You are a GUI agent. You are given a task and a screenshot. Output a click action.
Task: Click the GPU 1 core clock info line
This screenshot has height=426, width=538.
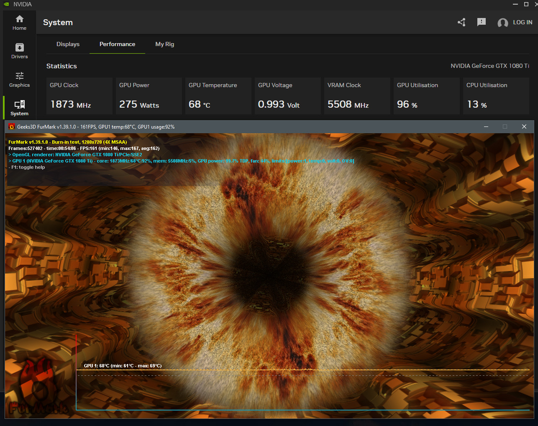pyautogui.click(x=181, y=161)
